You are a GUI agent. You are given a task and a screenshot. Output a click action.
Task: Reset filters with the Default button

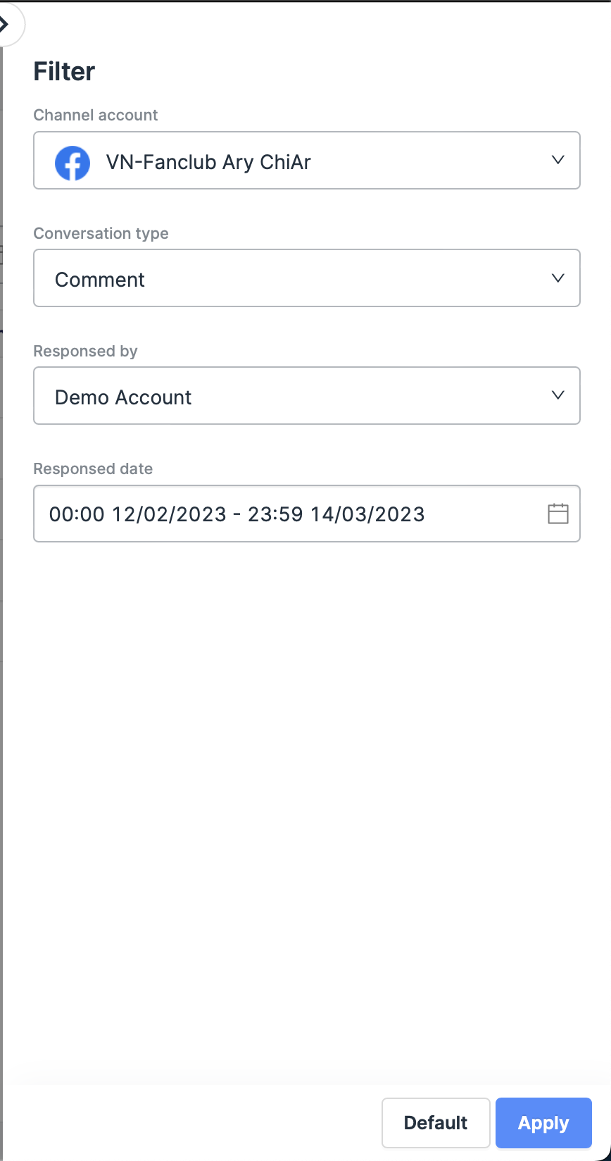coord(435,1122)
